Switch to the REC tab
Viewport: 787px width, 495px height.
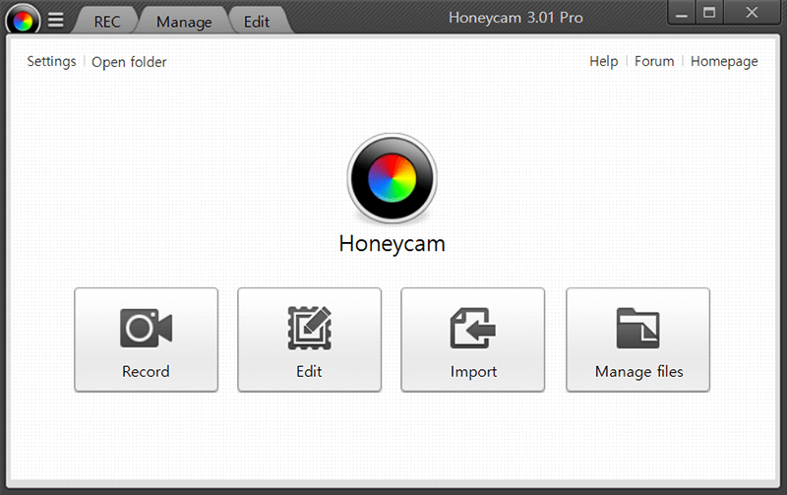point(107,22)
